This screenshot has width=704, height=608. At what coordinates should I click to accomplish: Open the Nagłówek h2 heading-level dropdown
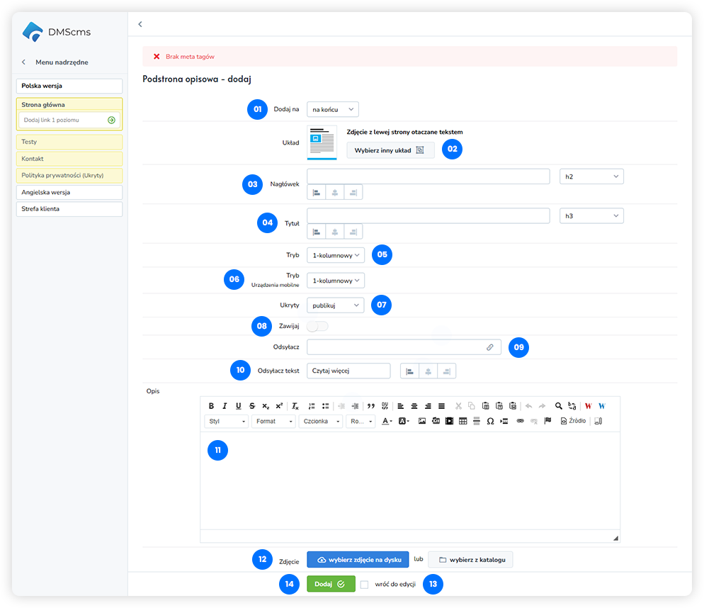(x=591, y=176)
